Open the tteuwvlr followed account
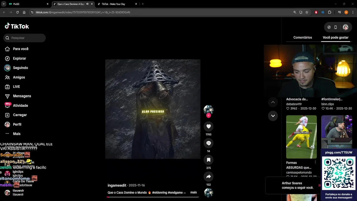Viewport: 357px width, 201px height. tap(18, 192)
